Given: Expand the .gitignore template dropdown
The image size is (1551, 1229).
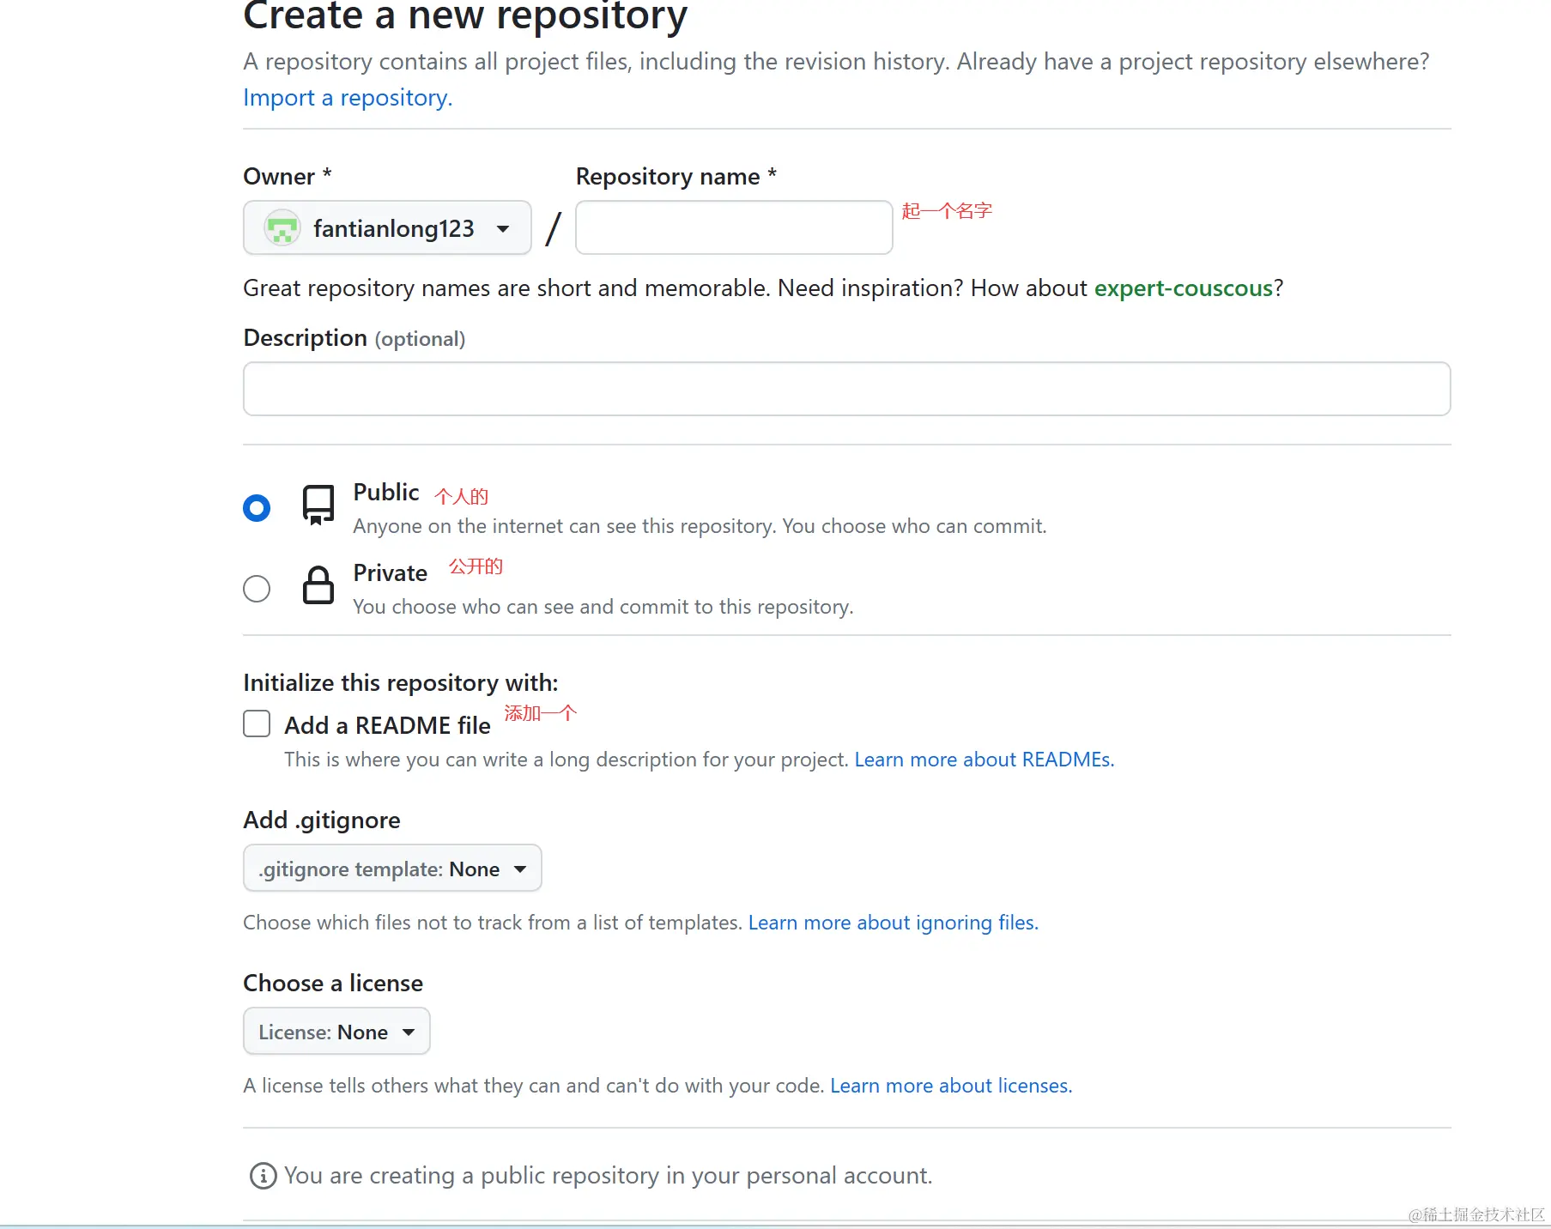Looking at the screenshot, I should point(392,869).
